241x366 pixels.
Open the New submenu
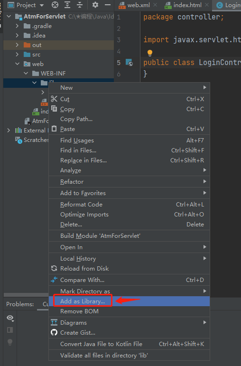tap(129, 87)
